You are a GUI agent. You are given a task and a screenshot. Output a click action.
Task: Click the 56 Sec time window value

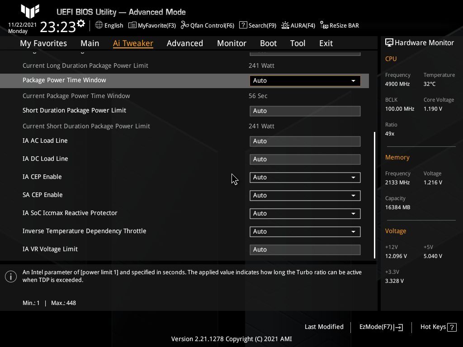coord(258,96)
